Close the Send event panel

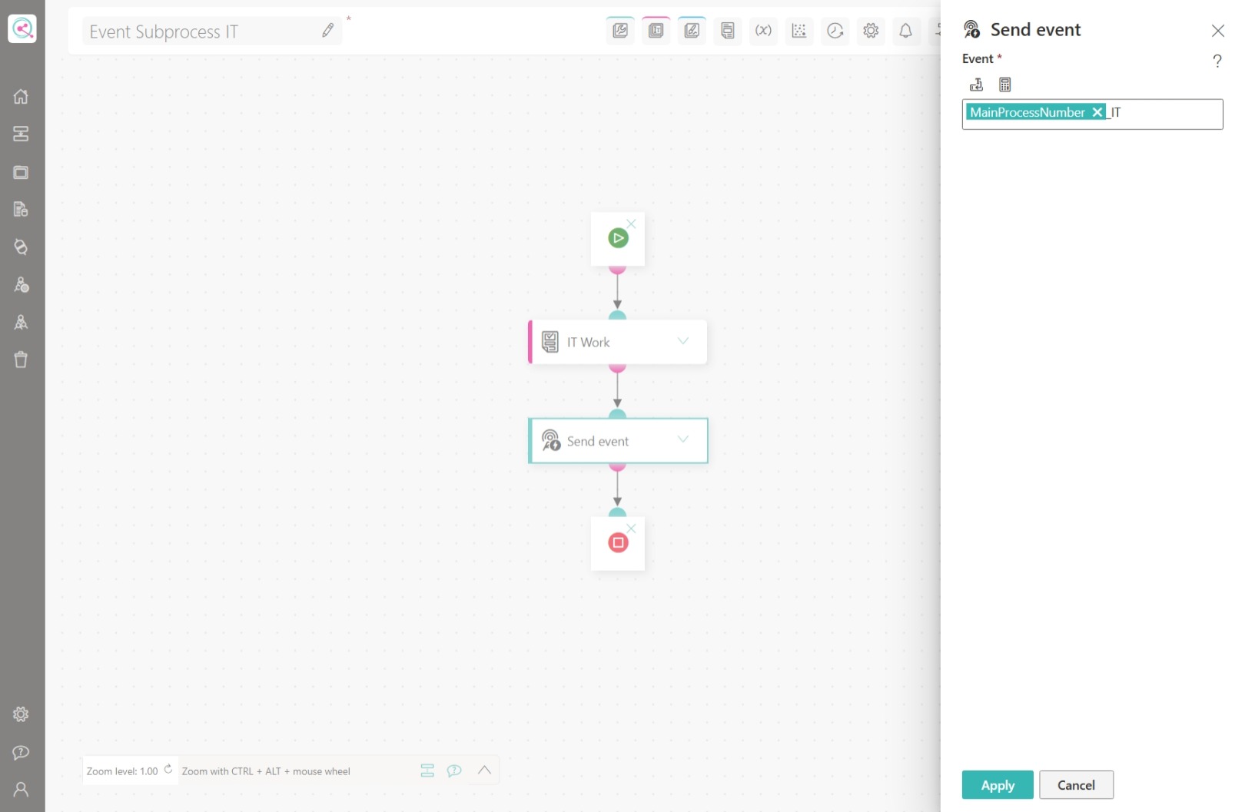[1218, 31]
